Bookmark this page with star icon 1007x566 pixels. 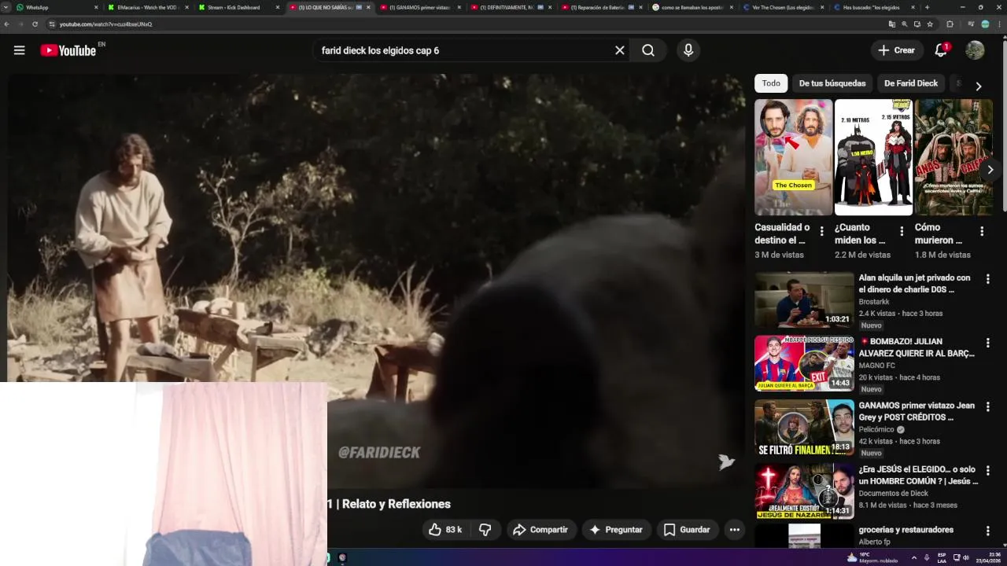click(x=930, y=24)
